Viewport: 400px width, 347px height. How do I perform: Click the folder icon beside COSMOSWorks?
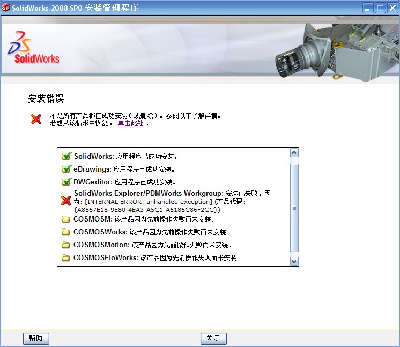pos(66,232)
